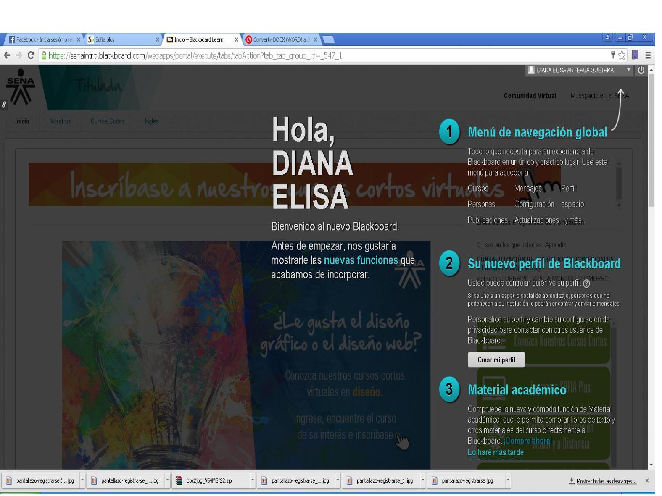This screenshot has width=662, height=496.
Task: Close the Facebook tab
Action: [79, 40]
